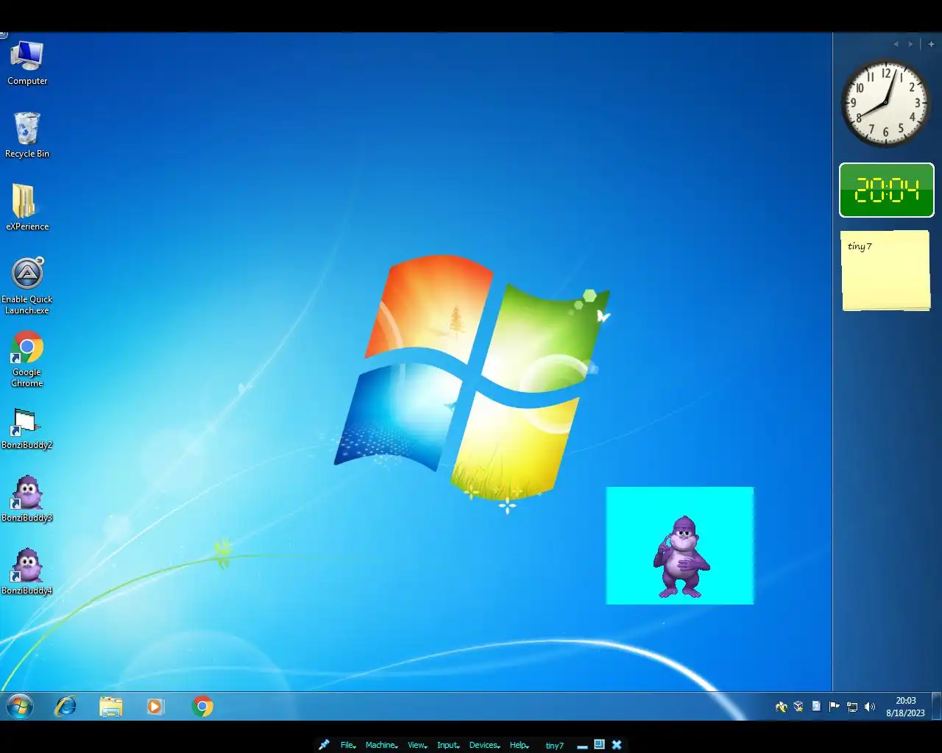The width and height of the screenshot is (942, 753).
Task: Open the Windows Start orb
Action: tap(20, 707)
